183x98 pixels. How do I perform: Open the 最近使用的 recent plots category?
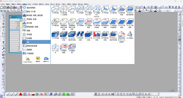36,8
